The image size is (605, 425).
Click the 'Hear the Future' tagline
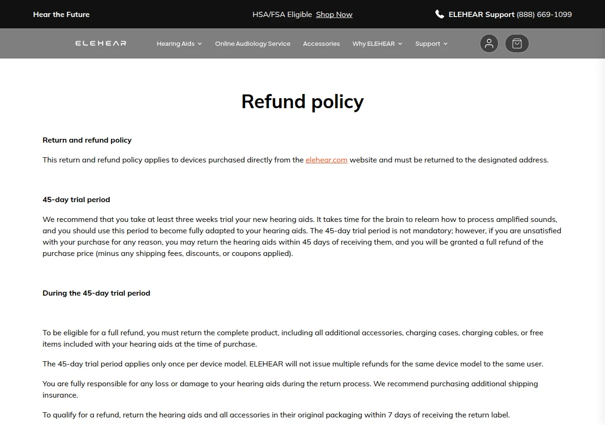pyautogui.click(x=61, y=14)
